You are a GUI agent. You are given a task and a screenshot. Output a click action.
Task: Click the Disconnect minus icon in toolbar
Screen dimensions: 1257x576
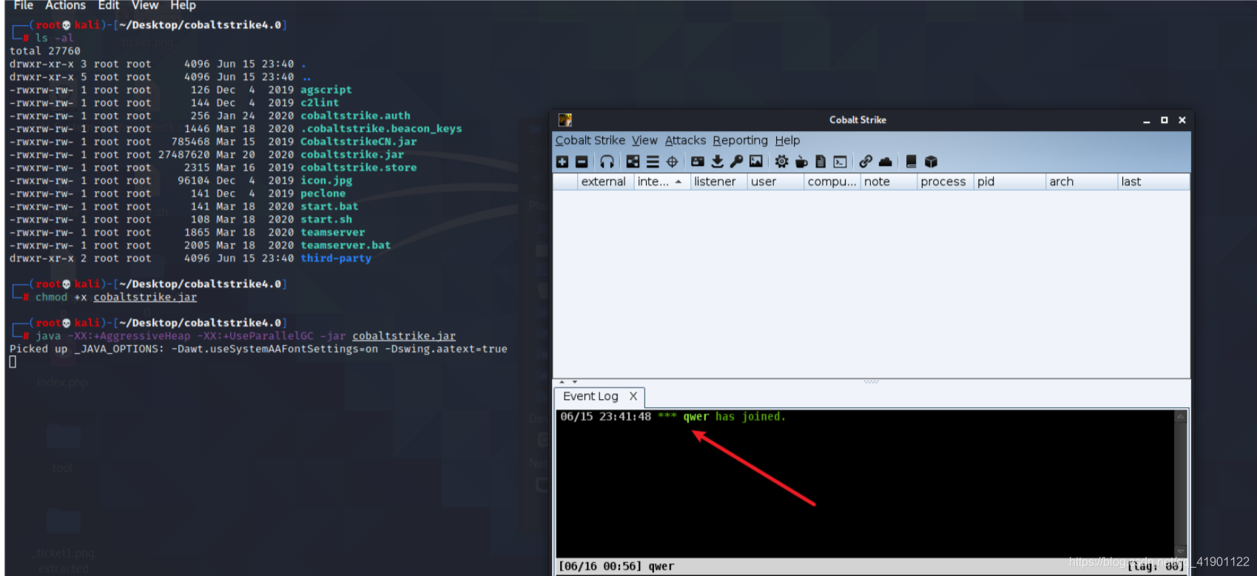pos(582,161)
